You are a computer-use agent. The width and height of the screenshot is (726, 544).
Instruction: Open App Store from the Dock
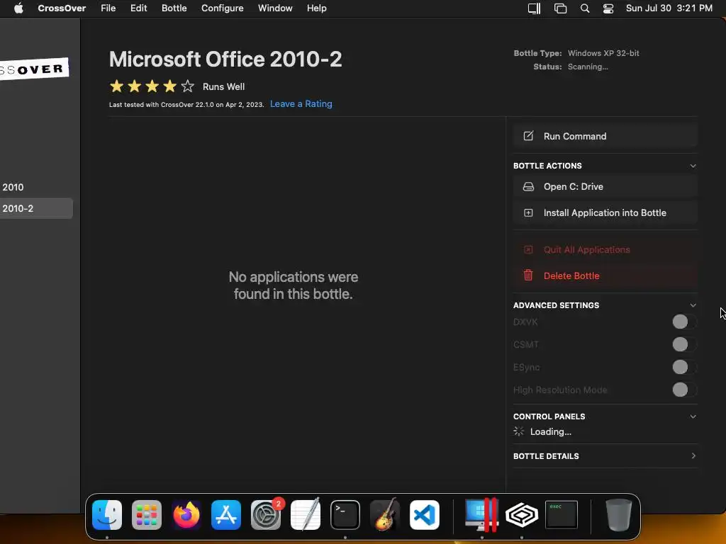pos(226,515)
